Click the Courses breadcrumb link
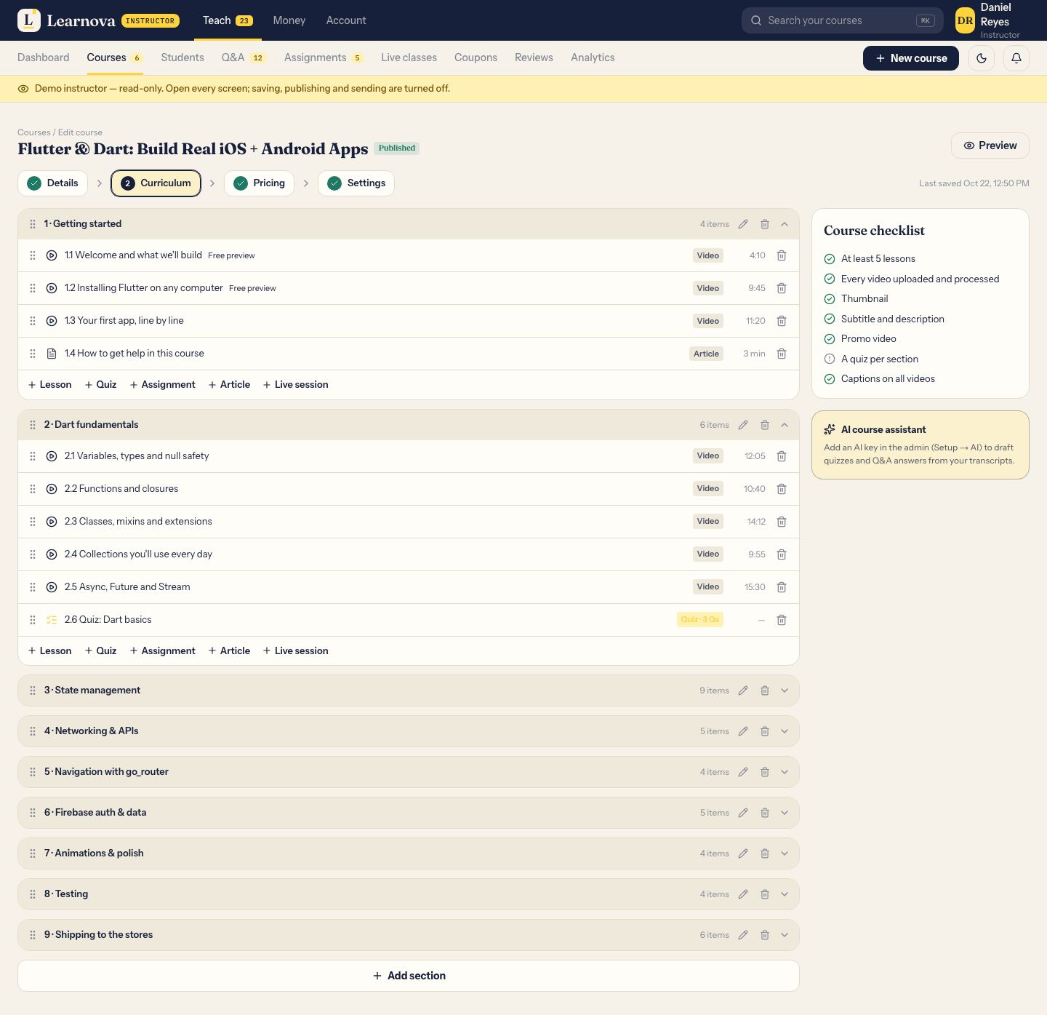This screenshot has height=1015, width=1047. pos(34,132)
